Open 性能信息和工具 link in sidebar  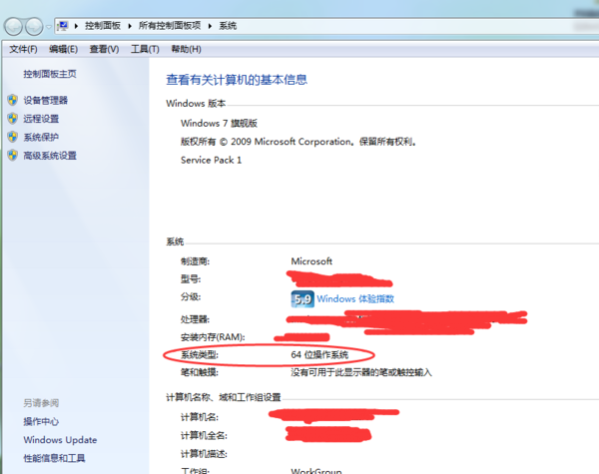54,458
